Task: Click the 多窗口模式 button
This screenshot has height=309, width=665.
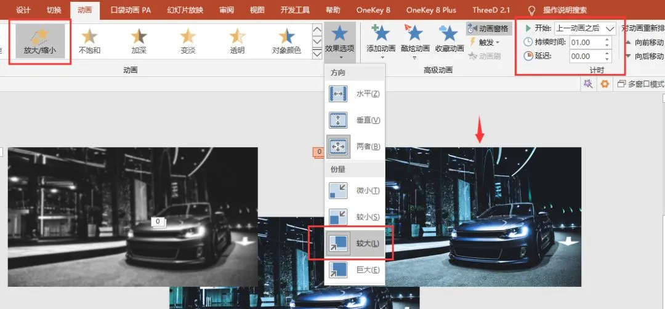Action: point(641,84)
